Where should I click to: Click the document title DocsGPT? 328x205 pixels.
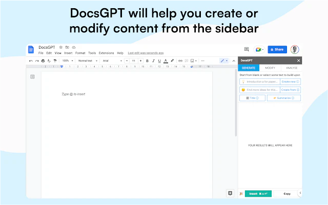[47, 47]
